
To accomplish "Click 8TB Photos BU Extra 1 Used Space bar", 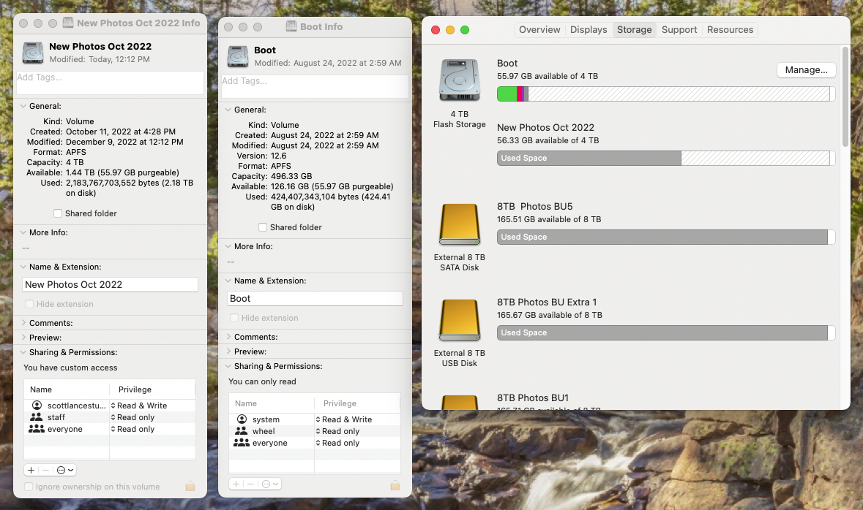I will click(x=666, y=332).
